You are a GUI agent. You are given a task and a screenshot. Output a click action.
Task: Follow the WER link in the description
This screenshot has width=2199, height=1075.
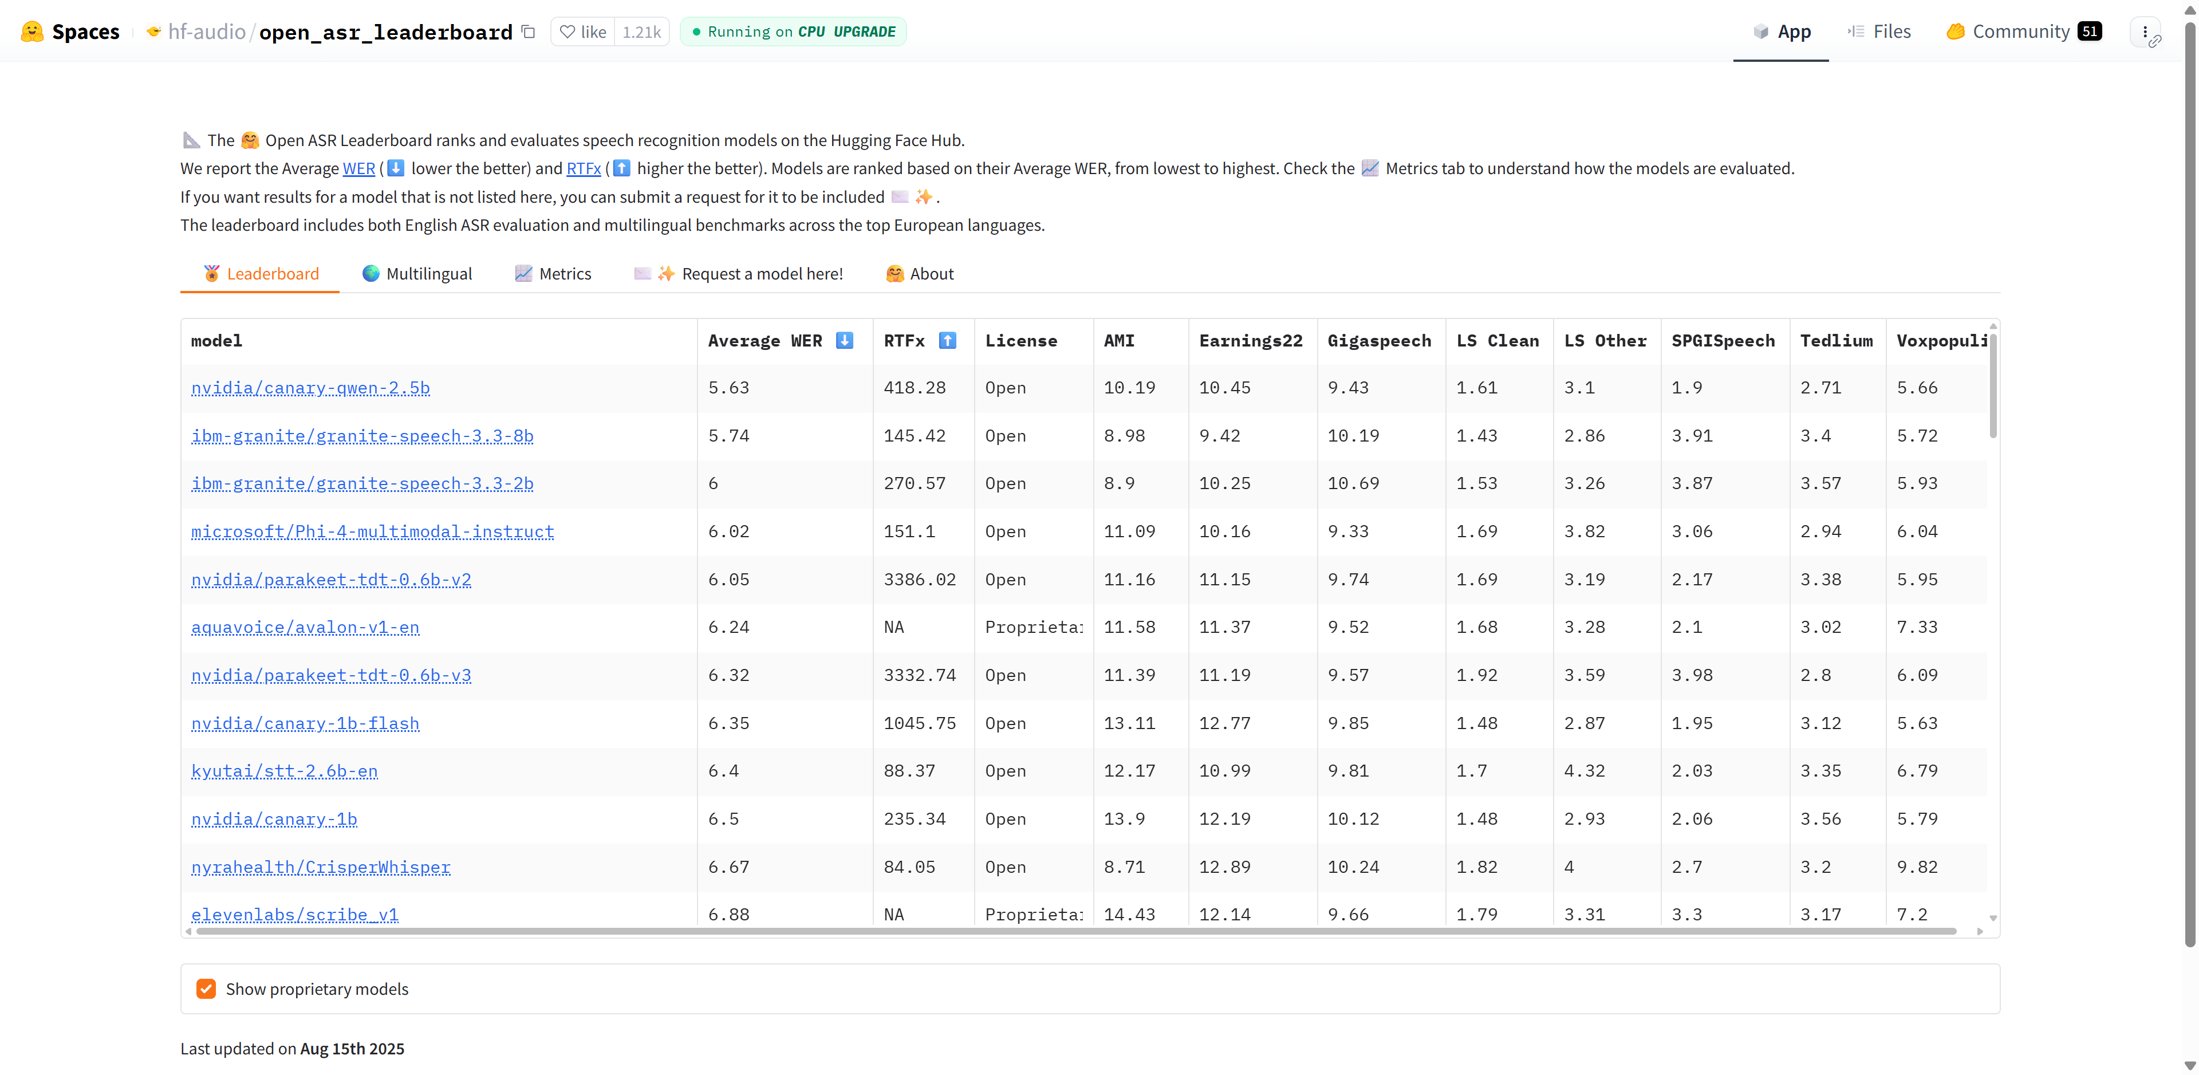[x=358, y=168]
